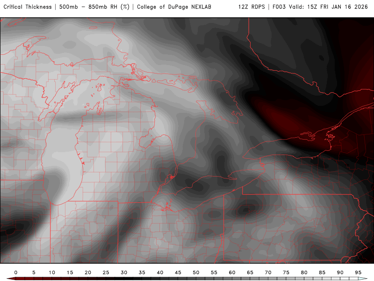Click the white arrow tip ending the colorbar
This screenshot has width=374, height=281.
(363, 279)
